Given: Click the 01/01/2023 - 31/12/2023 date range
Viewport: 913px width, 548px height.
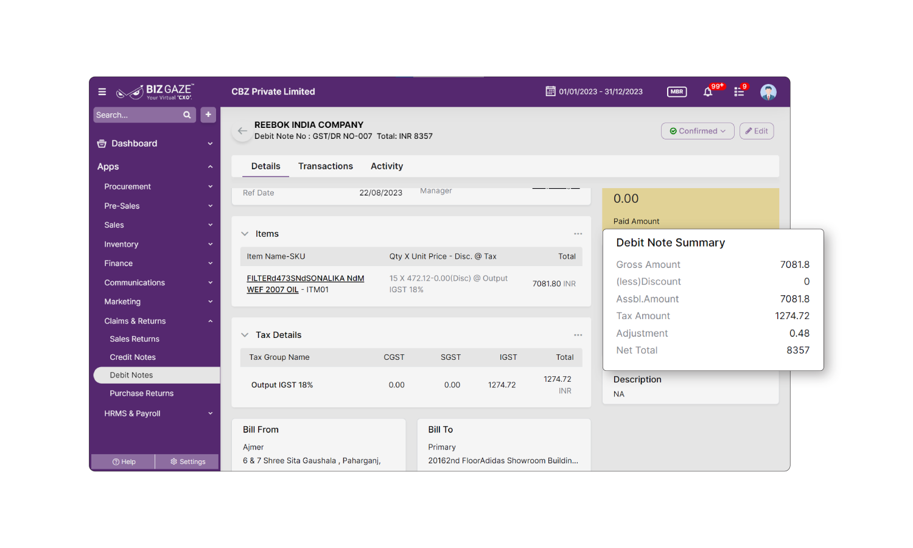Looking at the screenshot, I should click(x=601, y=91).
